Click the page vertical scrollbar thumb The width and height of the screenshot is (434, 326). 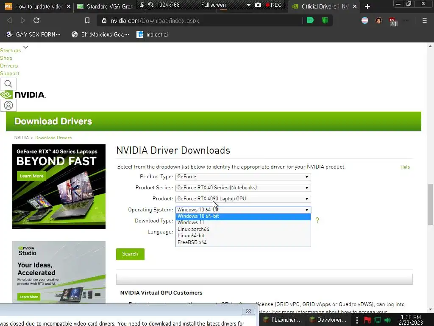430,204
